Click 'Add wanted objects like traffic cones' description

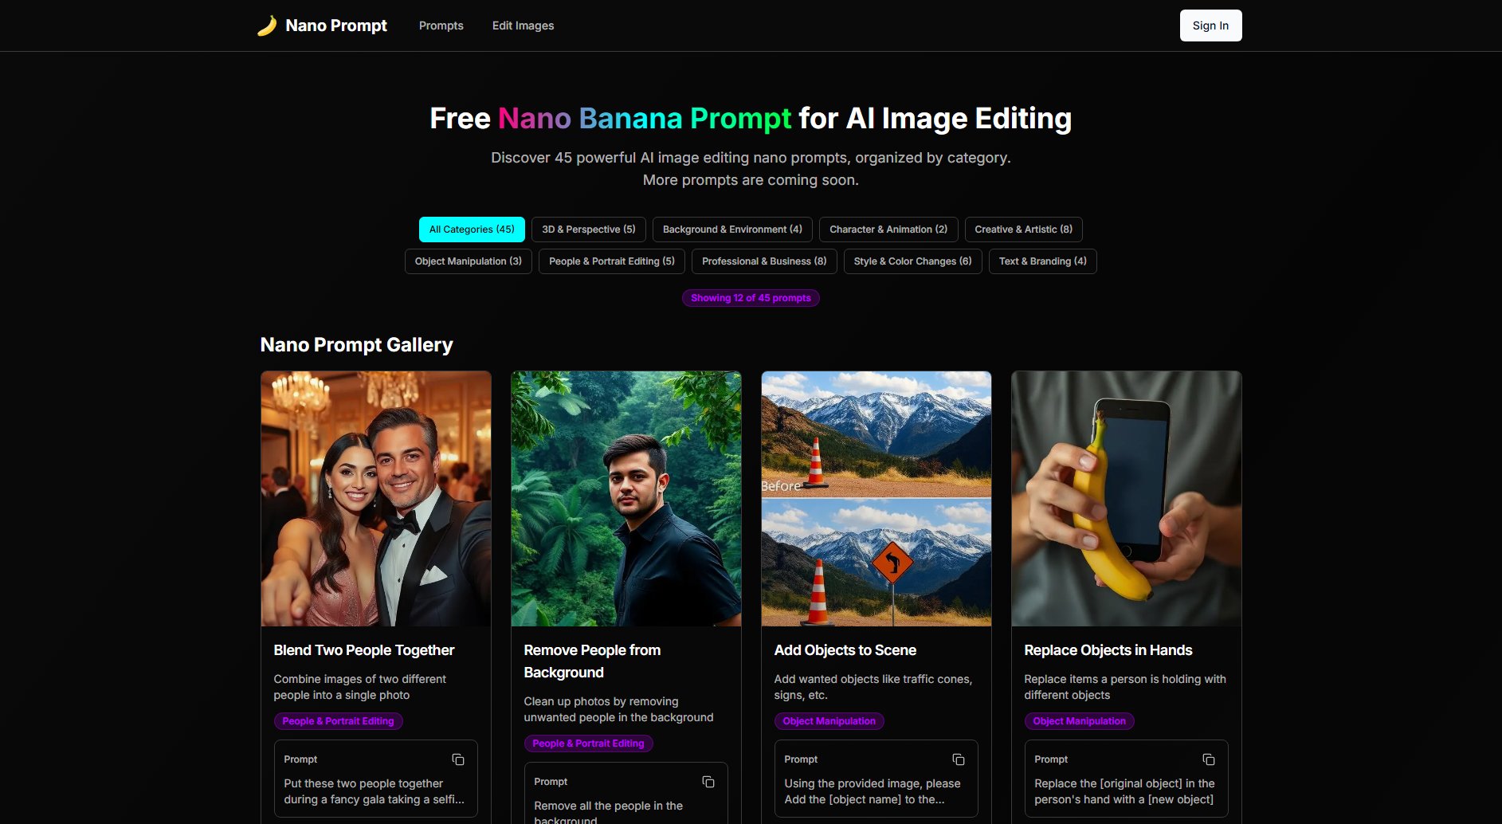[873, 687]
